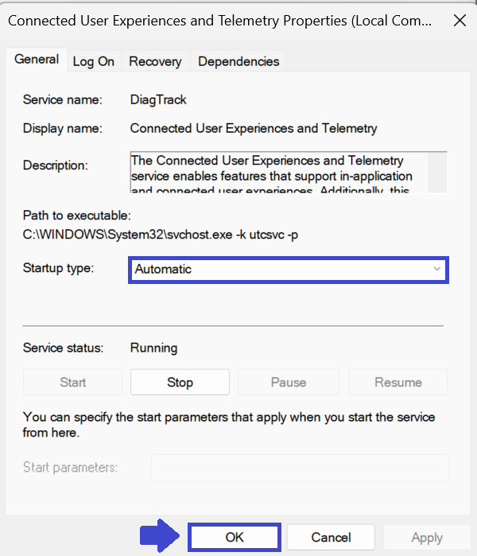This screenshot has width=477, height=556.
Task: Click the display name value text
Action: [x=254, y=128]
